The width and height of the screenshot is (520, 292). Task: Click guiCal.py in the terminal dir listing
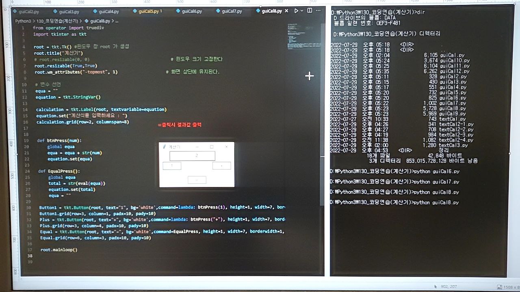coord(452,55)
